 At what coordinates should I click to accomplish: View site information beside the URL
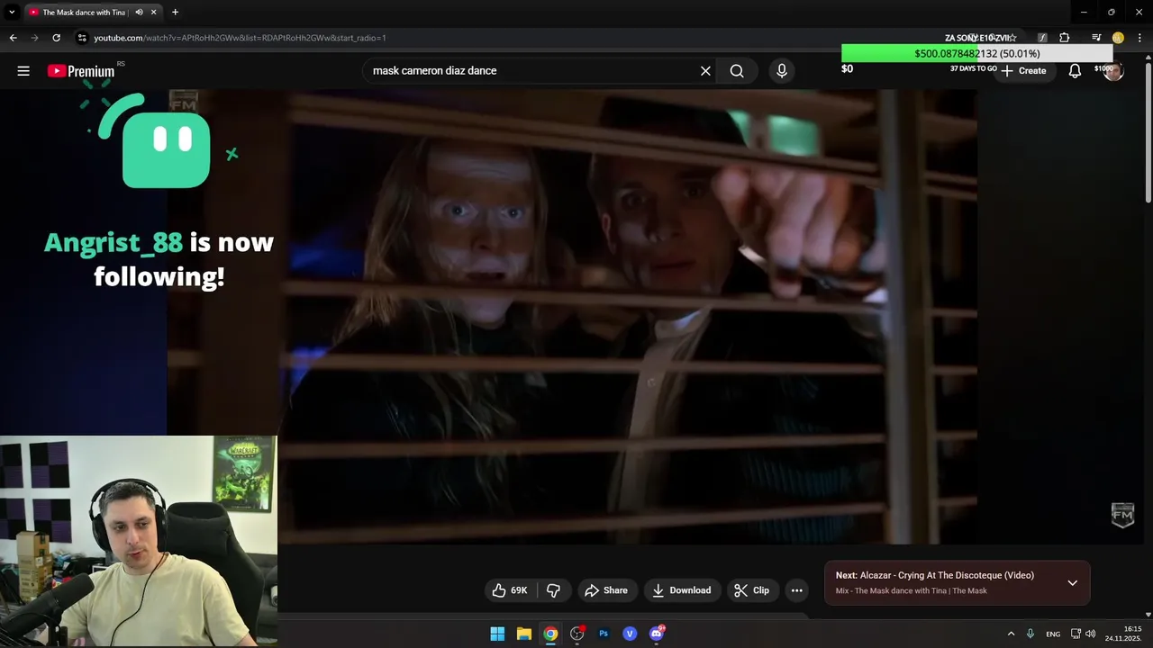tap(82, 38)
